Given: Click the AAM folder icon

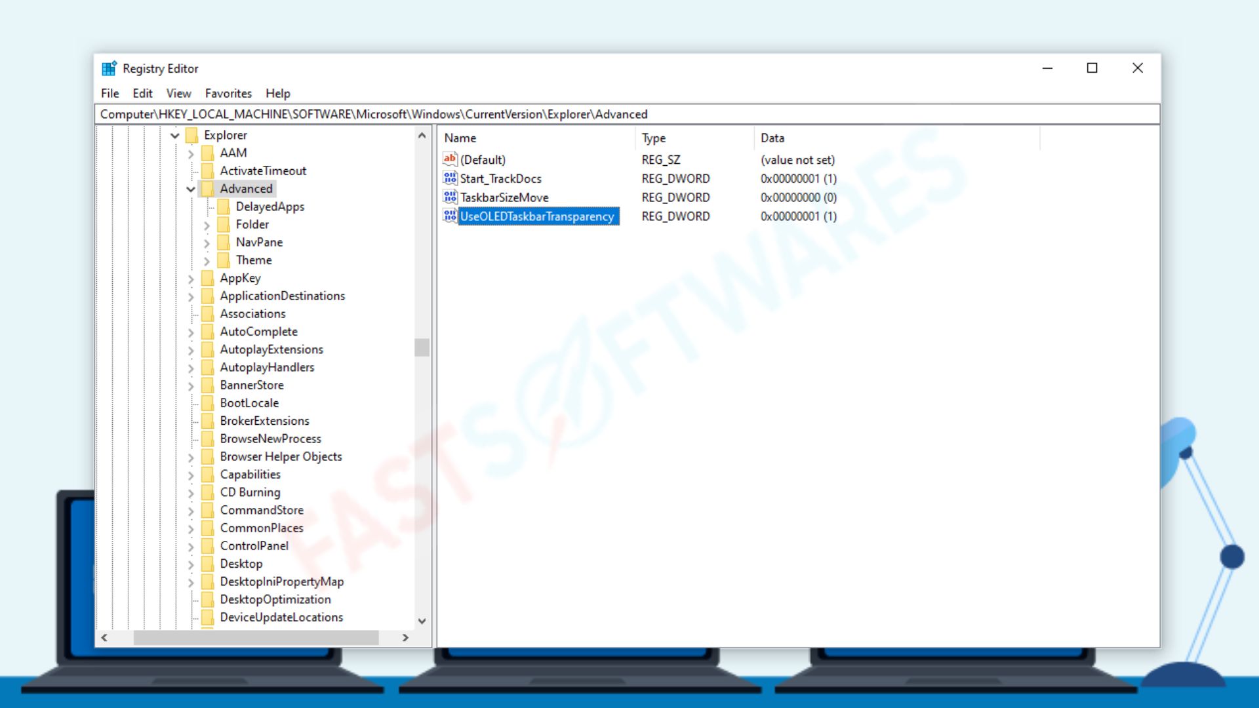Looking at the screenshot, I should [208, 153].
